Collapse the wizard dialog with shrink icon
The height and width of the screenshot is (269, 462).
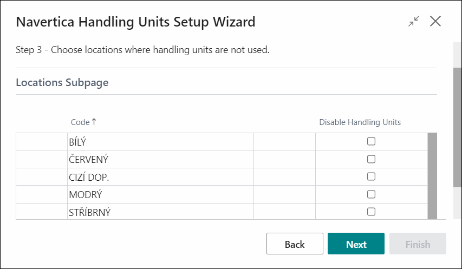pos(414,22)
